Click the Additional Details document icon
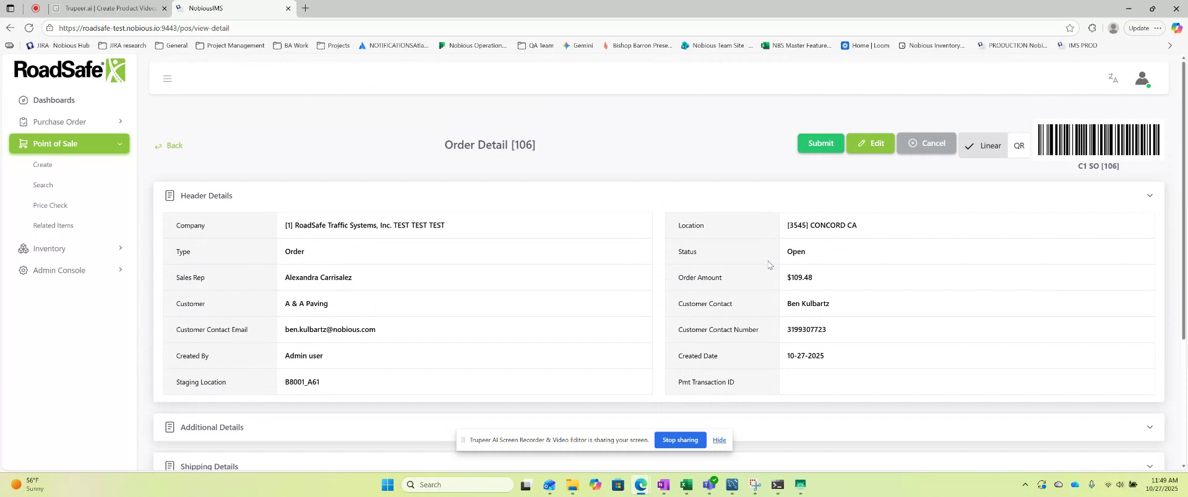The height and width of the screenshot is (497, 1188). (170, 427)
